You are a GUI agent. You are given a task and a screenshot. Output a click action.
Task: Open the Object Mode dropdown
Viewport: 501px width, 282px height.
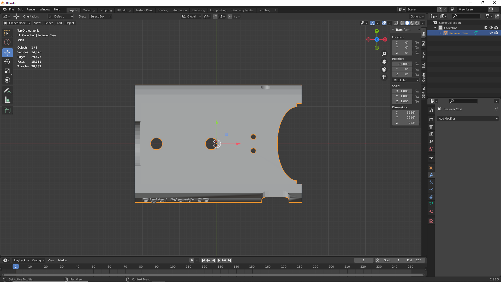(17, 23)
